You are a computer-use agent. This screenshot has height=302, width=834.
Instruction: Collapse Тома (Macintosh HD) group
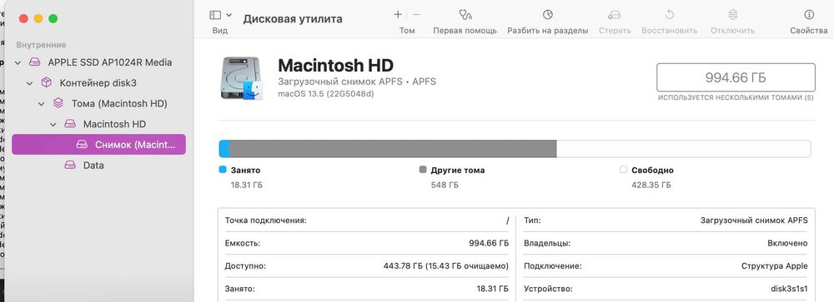42,104
